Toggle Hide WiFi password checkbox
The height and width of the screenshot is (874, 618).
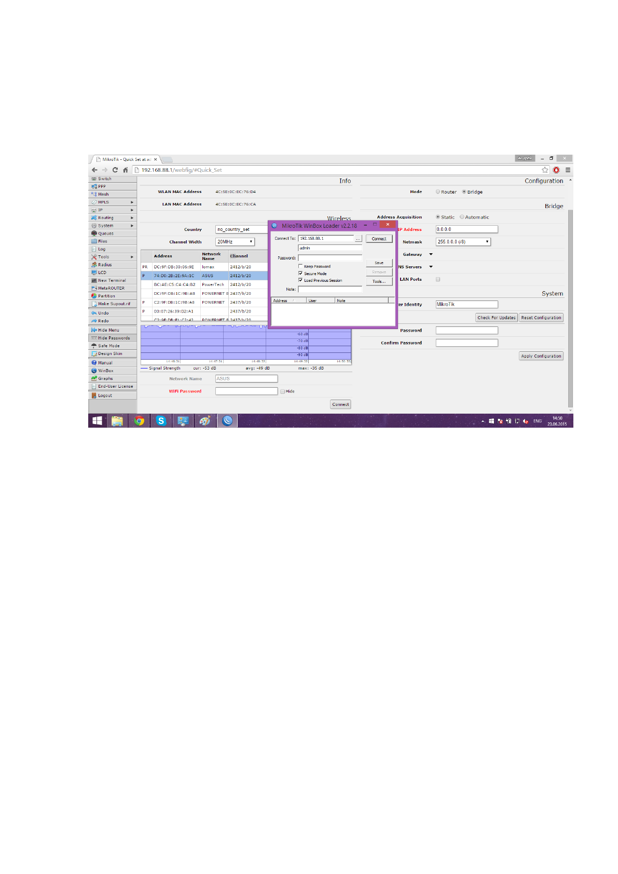282,391
